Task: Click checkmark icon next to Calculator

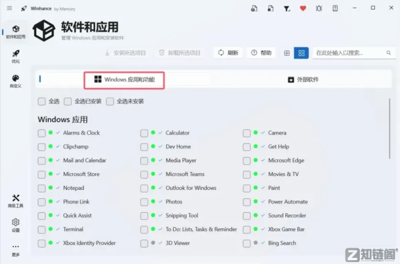Action: (x=160, y=132)
